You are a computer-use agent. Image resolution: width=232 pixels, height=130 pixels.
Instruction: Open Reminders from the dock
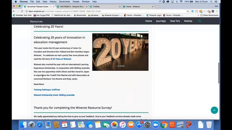point(72,125)
